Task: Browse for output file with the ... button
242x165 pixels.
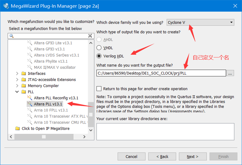Action: tap(230, 73)
